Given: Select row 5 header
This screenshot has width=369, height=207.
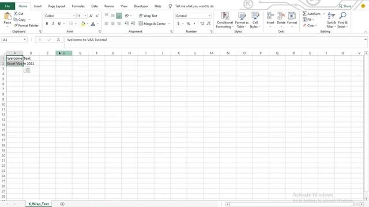Looking at the screenshot, I should 3,79.
